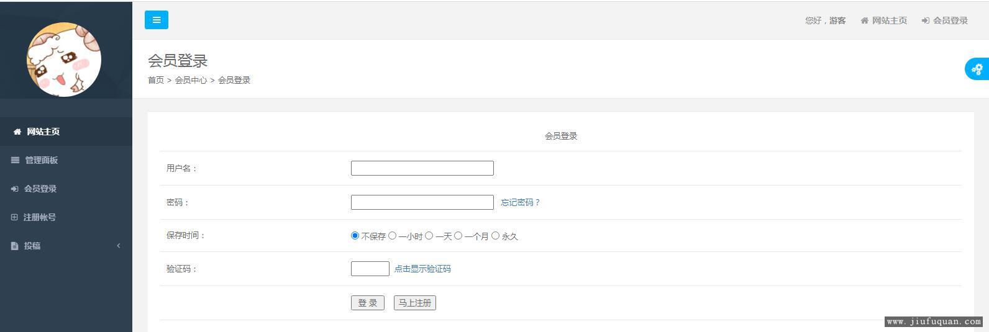Click the document icon beside 投稿
The image size is (989, 332).
click(15, 246)
